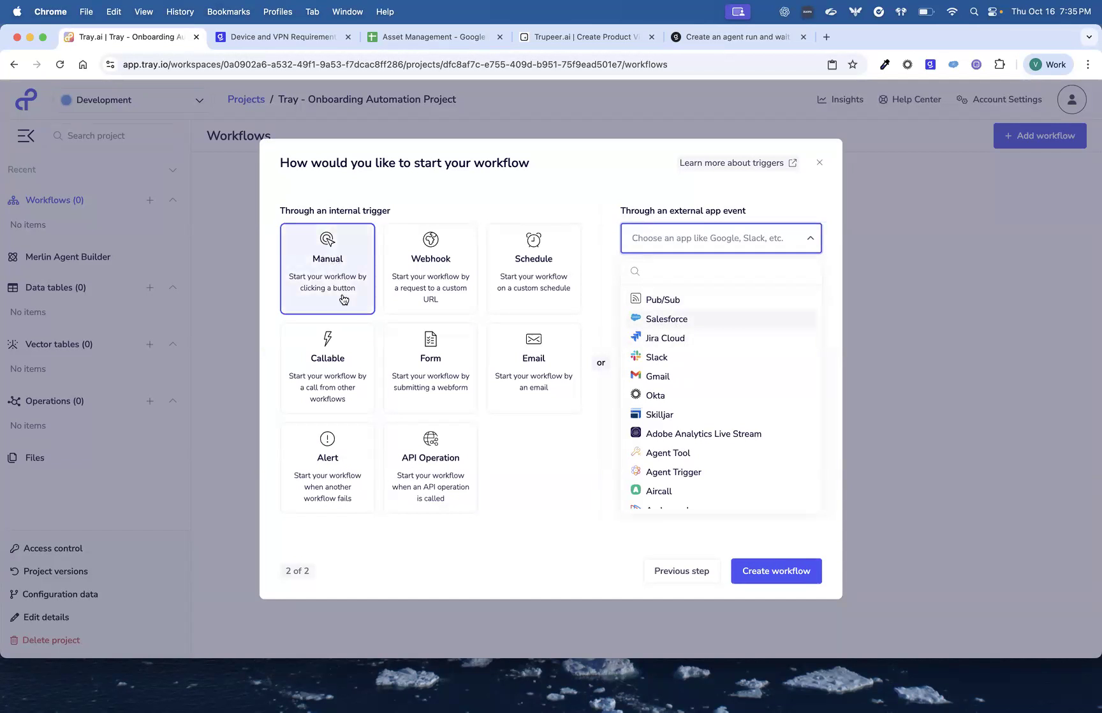Collapse the Workflows section

coord(173,200)
